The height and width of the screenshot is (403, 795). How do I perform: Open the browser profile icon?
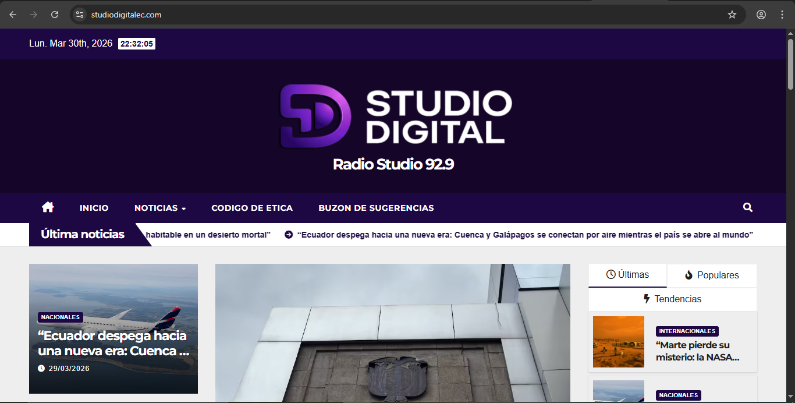pyautogui.click(x=761, y=15)
